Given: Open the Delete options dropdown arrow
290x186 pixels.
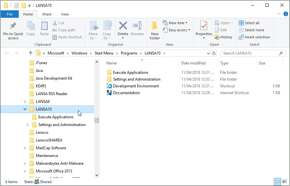Looking at the screenshot, I should (123, 38).
